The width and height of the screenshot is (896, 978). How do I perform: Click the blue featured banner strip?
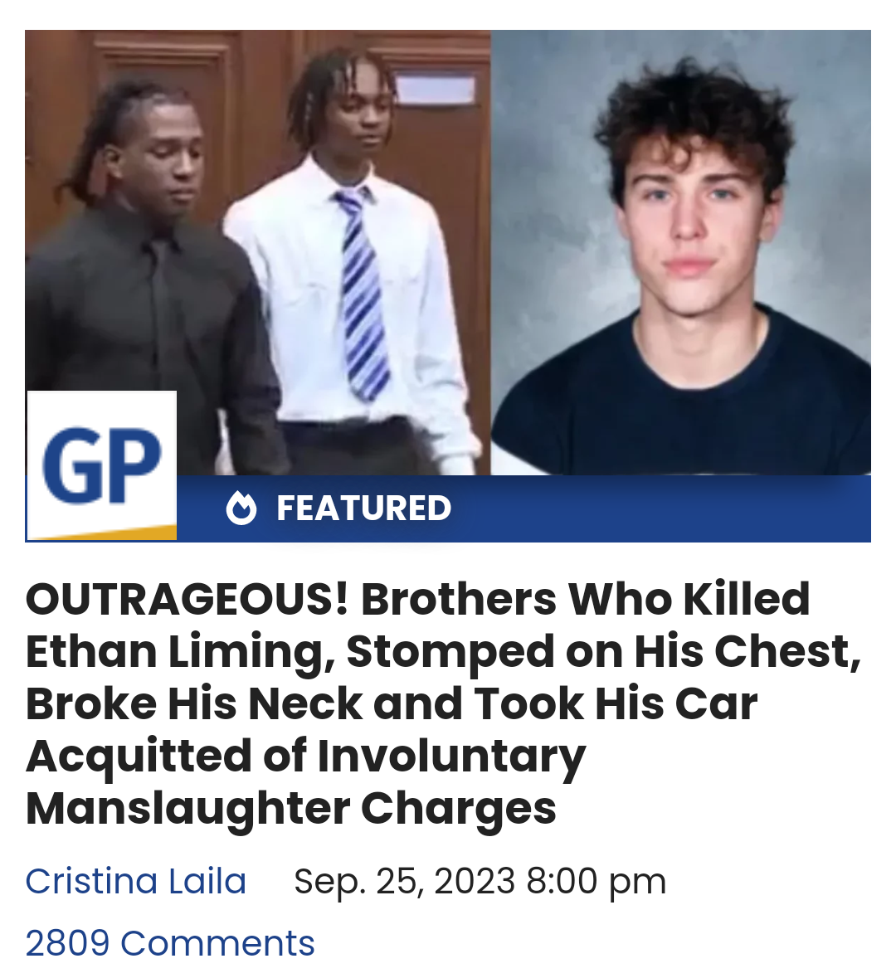point(523,508)
